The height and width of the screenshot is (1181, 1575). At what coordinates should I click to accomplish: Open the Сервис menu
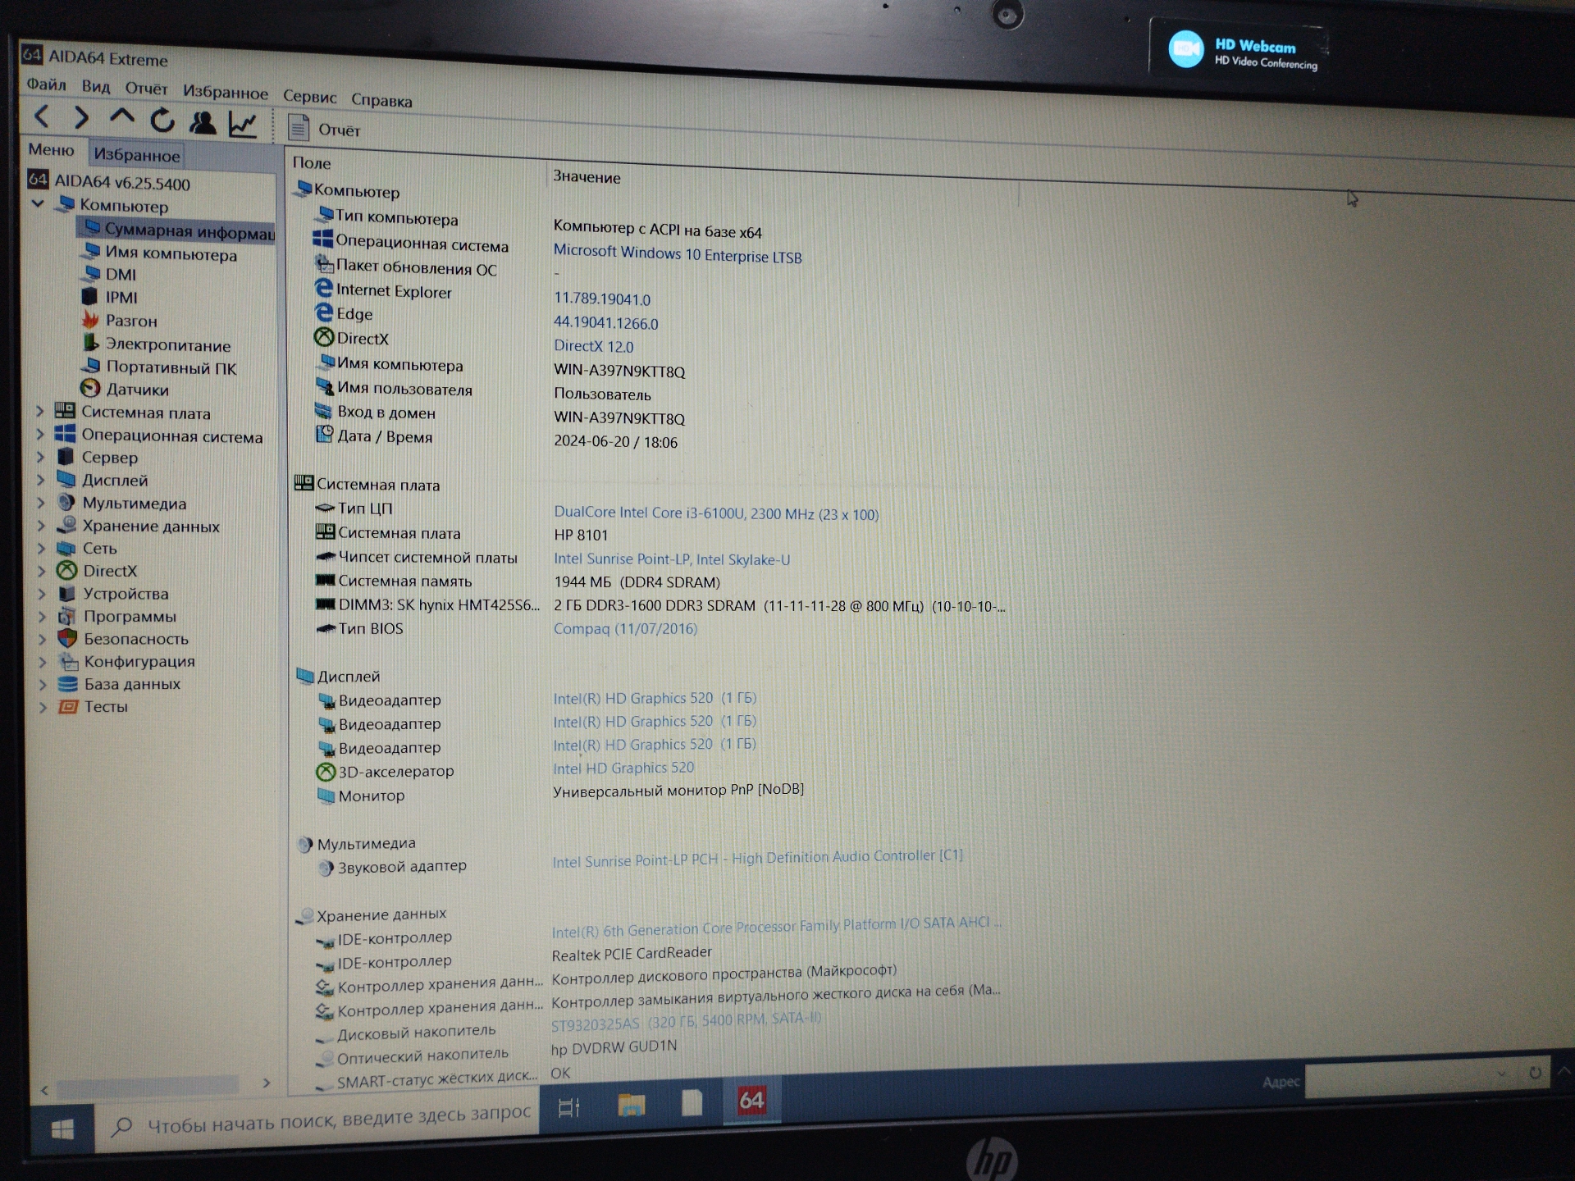tap(309, 96)
